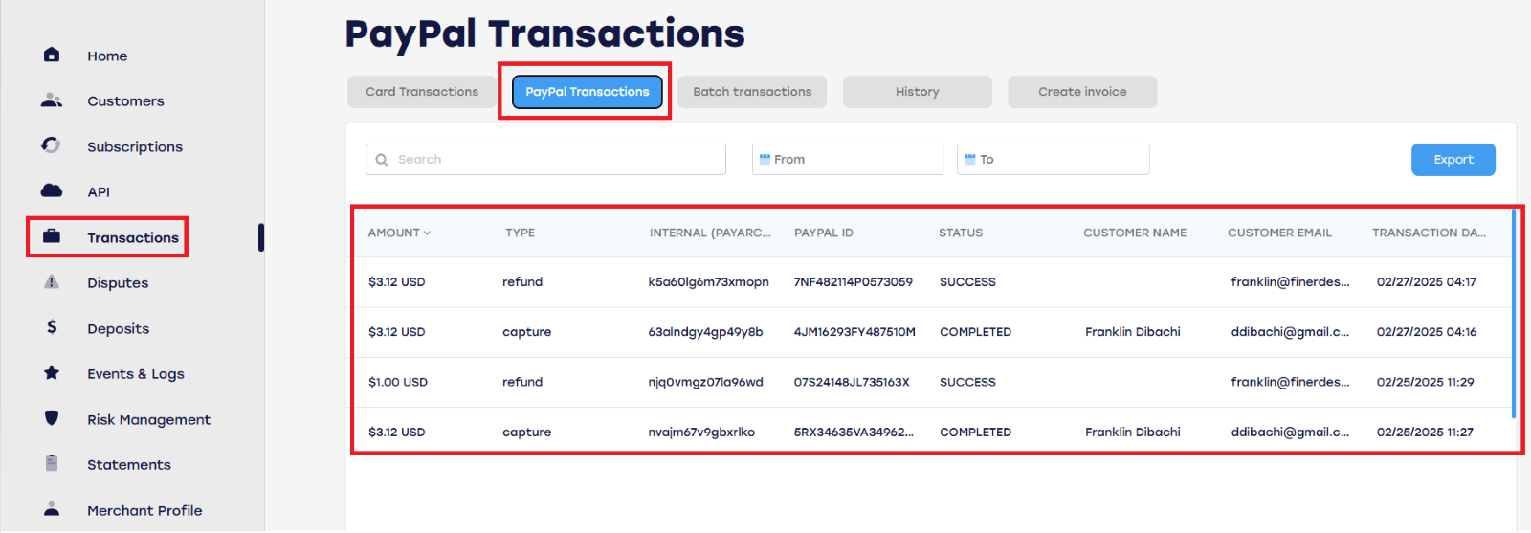Click the Merchant Profile person icon
The height and width of the screenshot is (533, 1531).
(52, 509)
